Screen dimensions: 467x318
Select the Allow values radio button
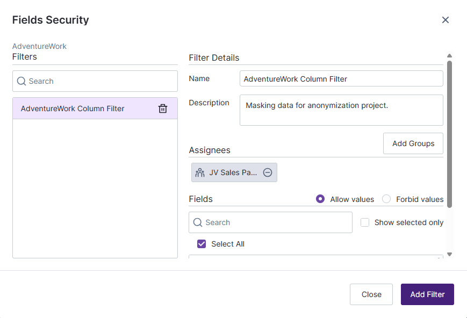point(320,199)
